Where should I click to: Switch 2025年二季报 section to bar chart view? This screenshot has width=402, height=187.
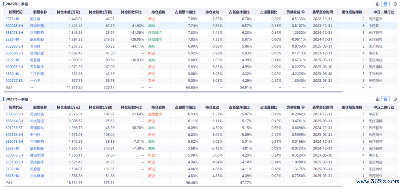pos(378,4)
